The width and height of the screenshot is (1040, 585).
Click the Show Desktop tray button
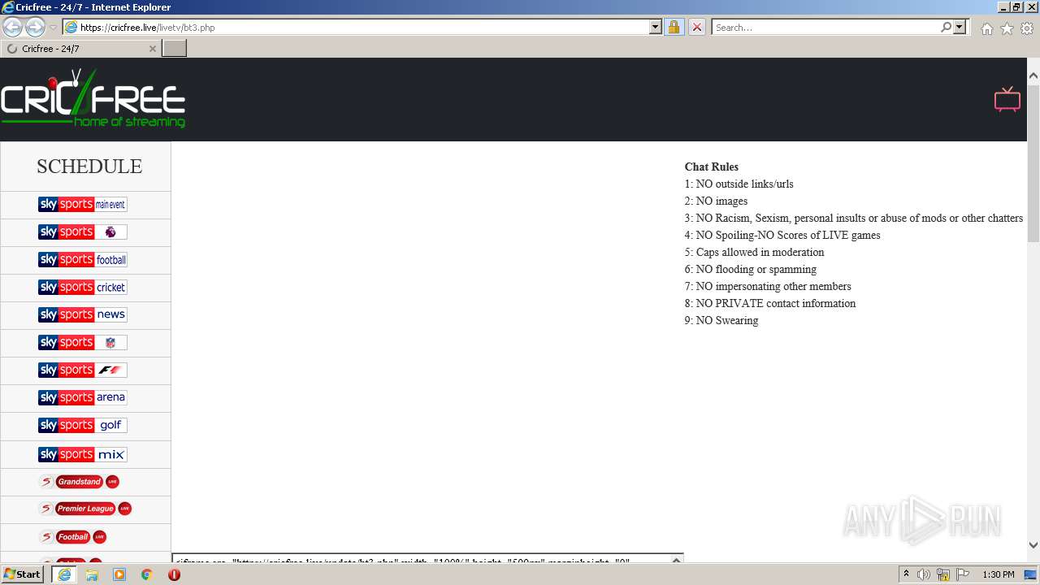click(1030, 574)
